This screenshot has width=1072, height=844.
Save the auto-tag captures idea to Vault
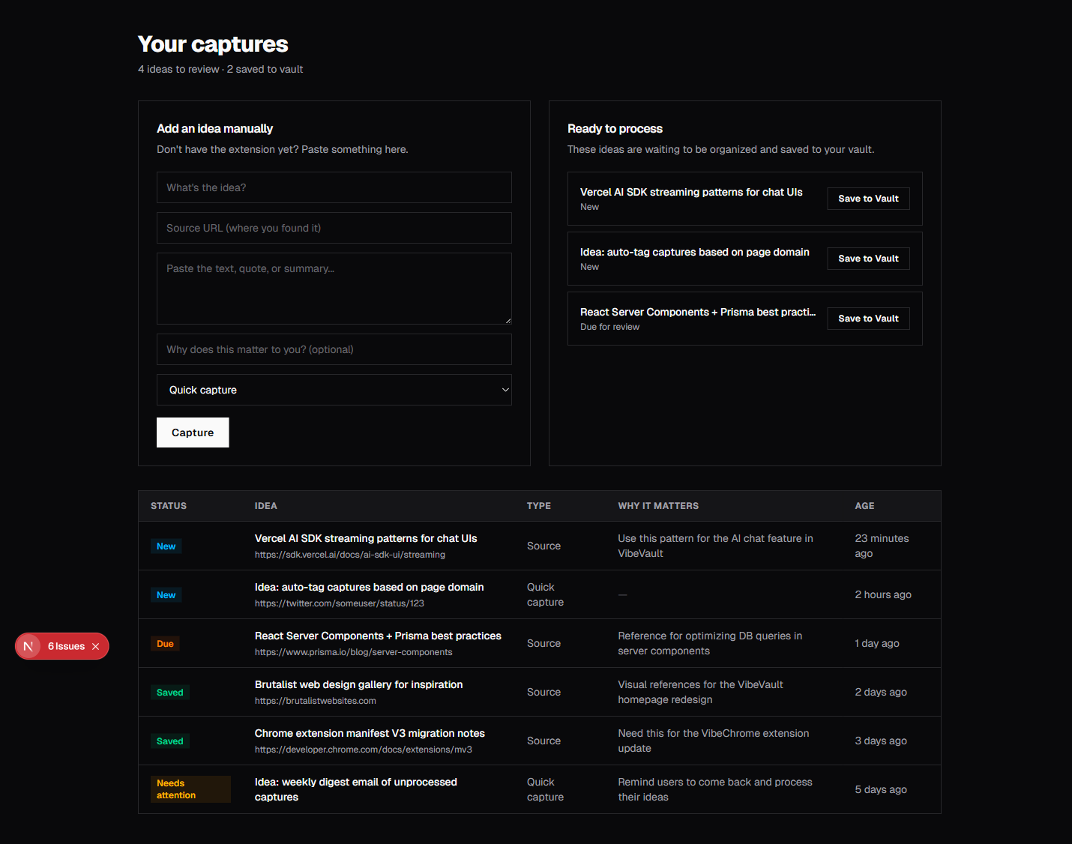[x=868, y=259]
